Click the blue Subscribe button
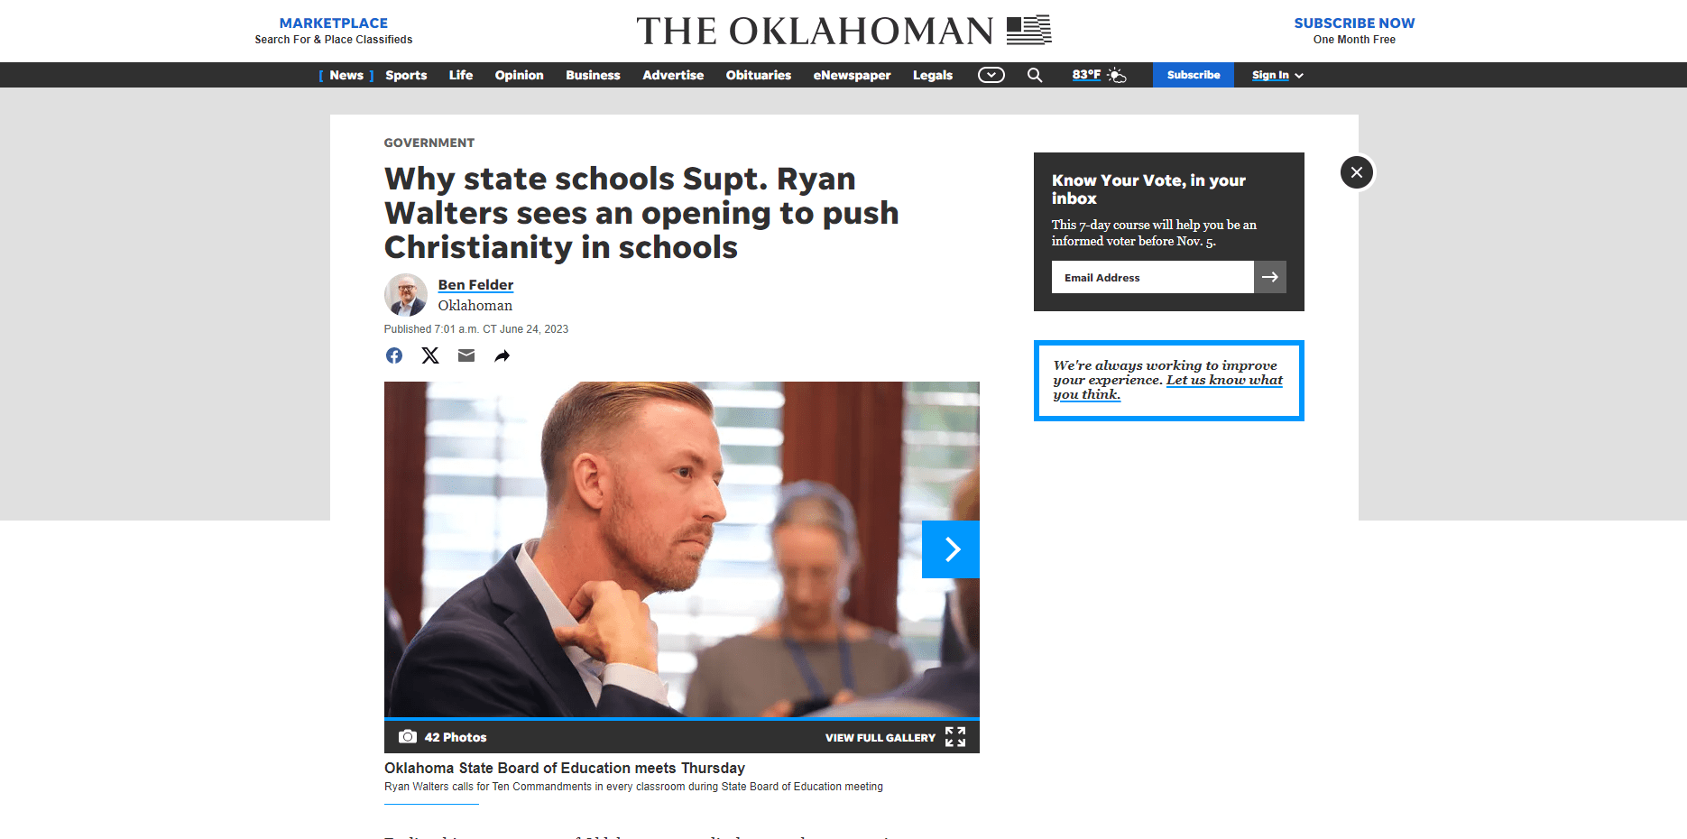Image resolution: width=1687 pixels, height=839 pixels. (1194, 75)
